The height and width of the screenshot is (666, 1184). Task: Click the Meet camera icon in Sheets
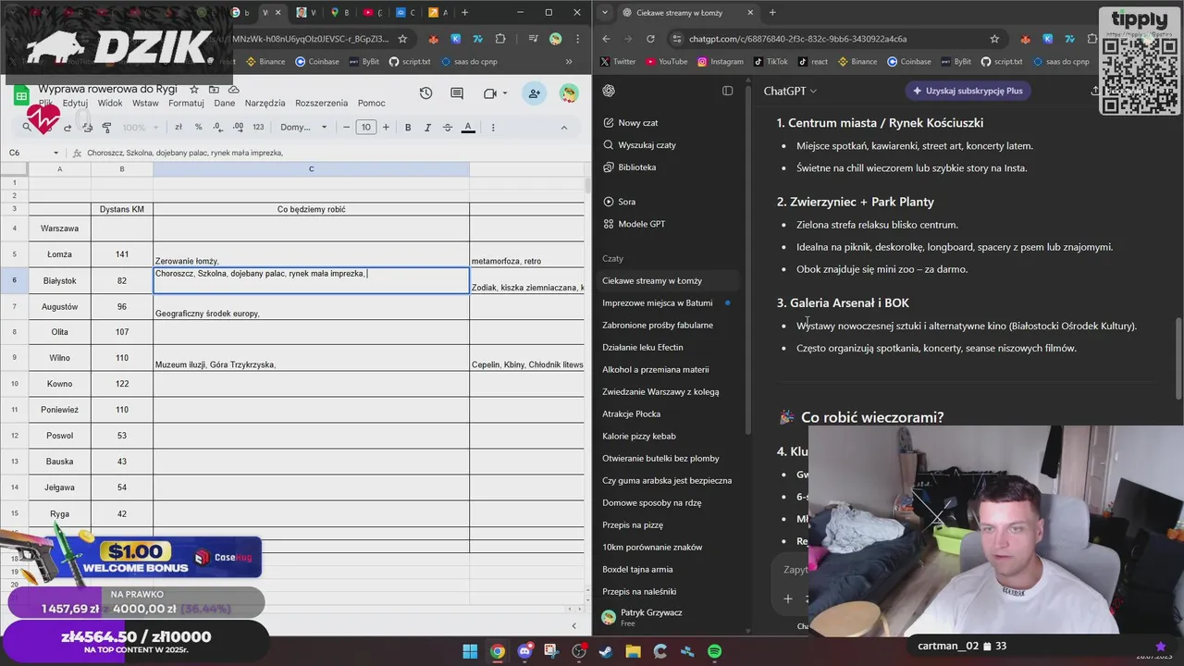click(489, 93)
